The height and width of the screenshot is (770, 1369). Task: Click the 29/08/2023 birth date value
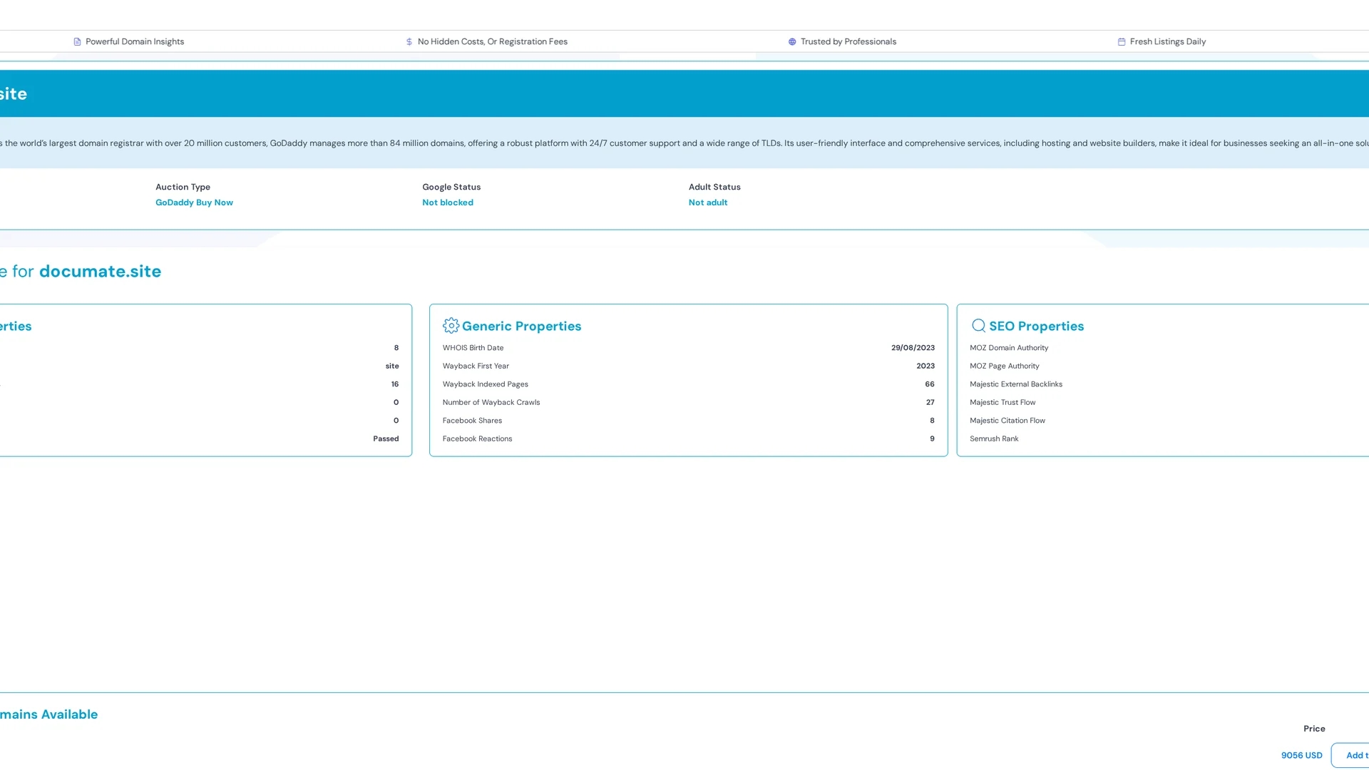point(913,348)
